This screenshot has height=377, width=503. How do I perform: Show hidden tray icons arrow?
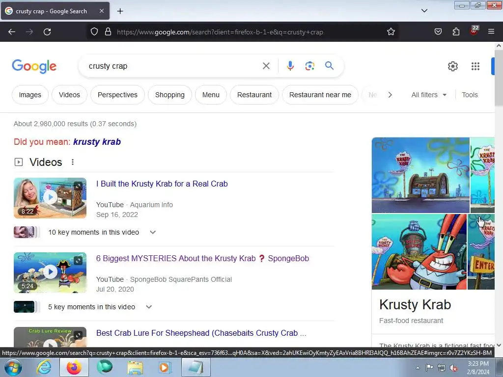pyautogui.click(x=418, y=368)
